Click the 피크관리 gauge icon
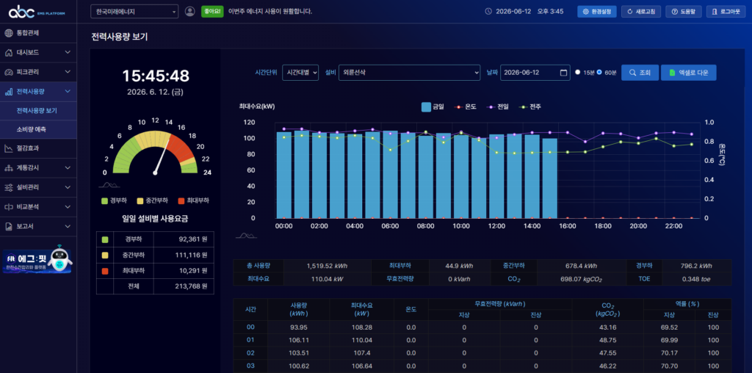752x373 pixels. coord(9,73)
